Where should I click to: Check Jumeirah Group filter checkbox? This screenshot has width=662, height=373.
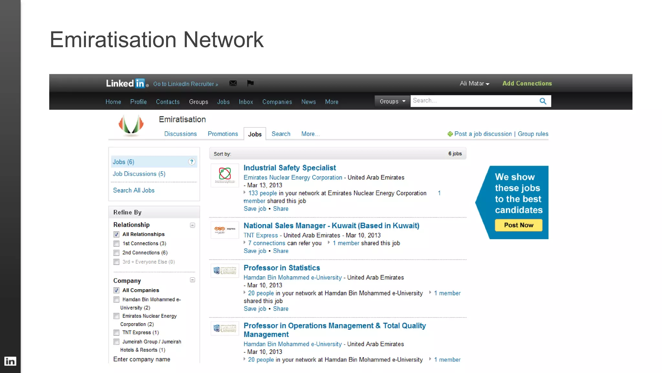click(x=116, y=342)
